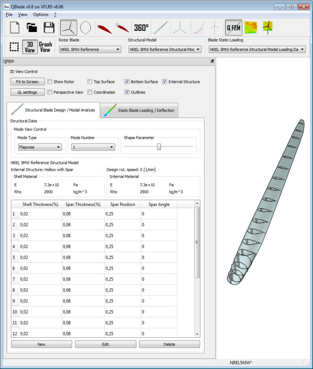Save project with the floppy disk icon
The height and width of the screenshot is (369, 313).
tap(49, 27)
